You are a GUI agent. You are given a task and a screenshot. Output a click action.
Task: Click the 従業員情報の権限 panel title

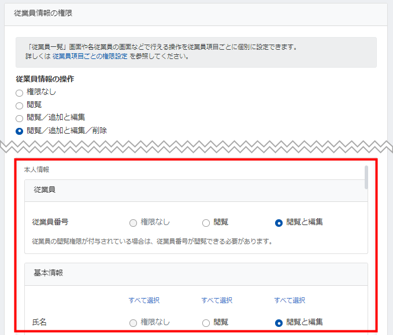[x=43, y=13]
